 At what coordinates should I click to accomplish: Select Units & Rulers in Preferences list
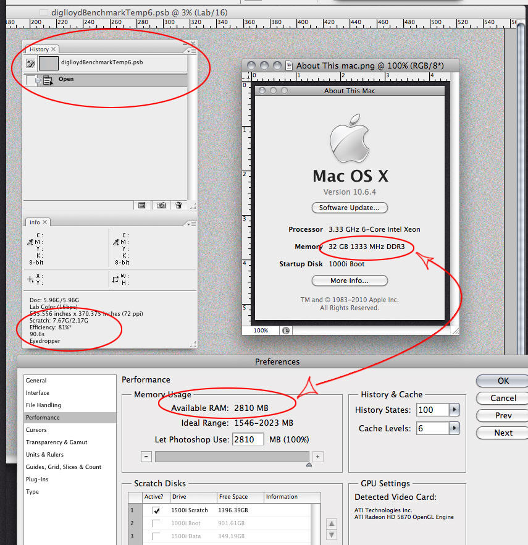70,455
